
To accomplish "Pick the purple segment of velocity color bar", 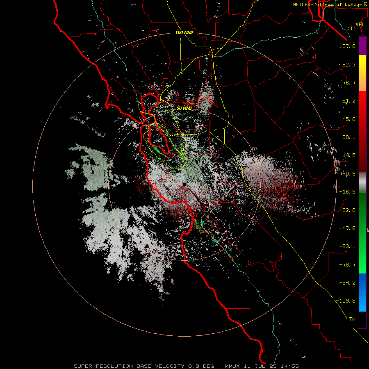I will click(x=362, y=46).
